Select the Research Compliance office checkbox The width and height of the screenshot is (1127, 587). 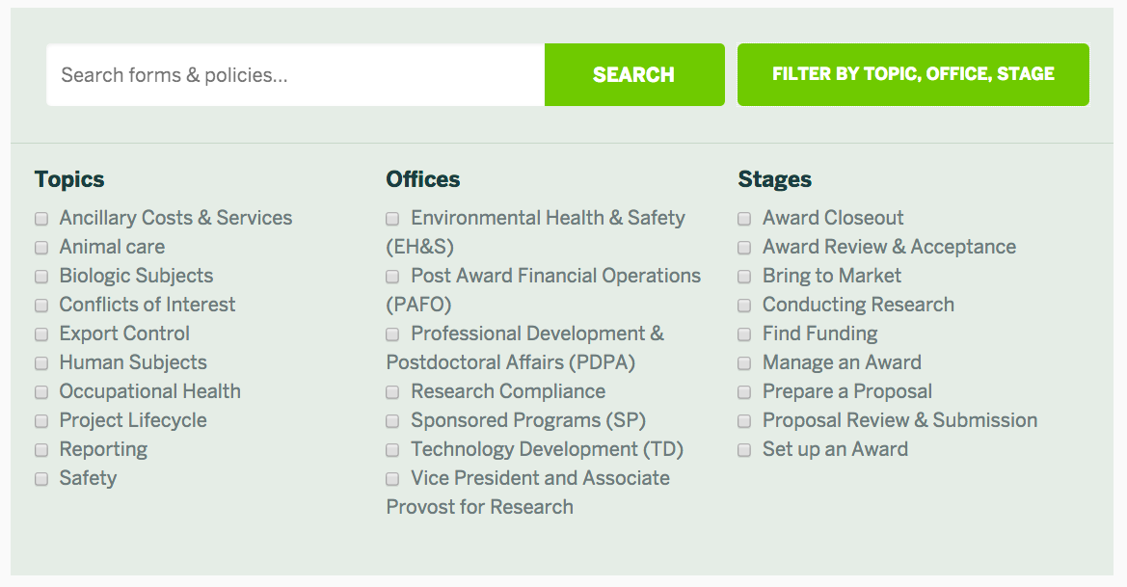pos(392,392)
